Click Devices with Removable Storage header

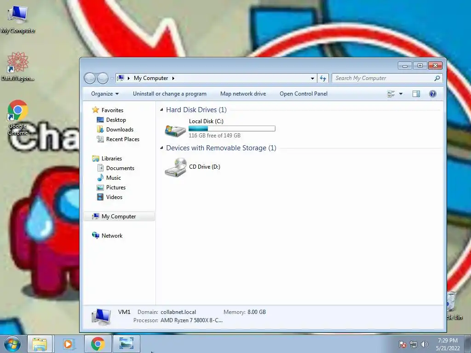pyautogui.click(x=221, y=148)
